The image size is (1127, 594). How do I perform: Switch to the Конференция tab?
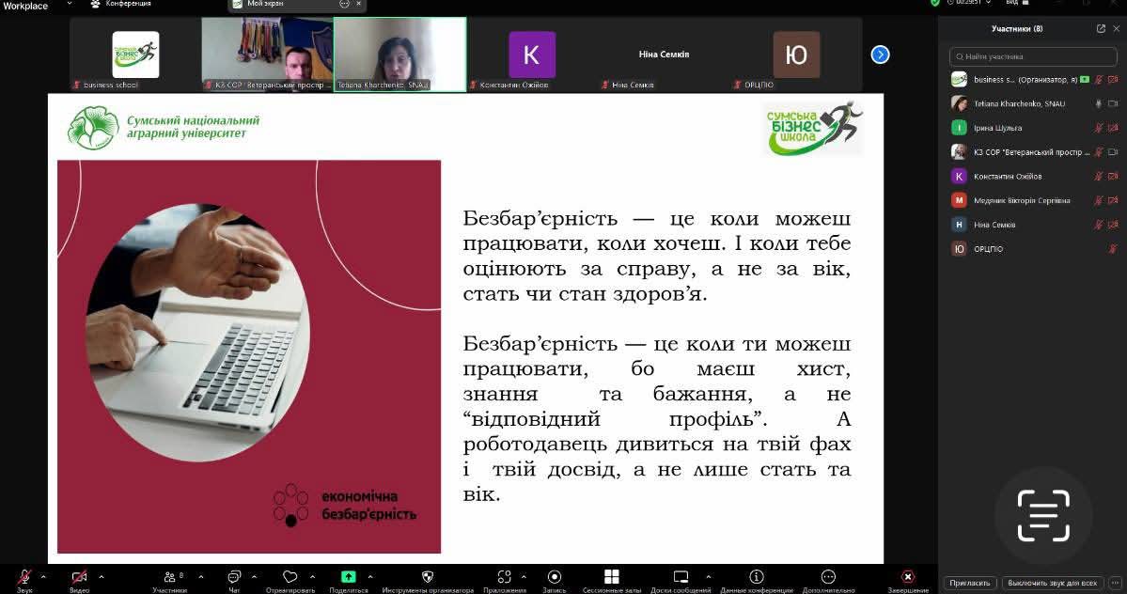pos(120,5)
